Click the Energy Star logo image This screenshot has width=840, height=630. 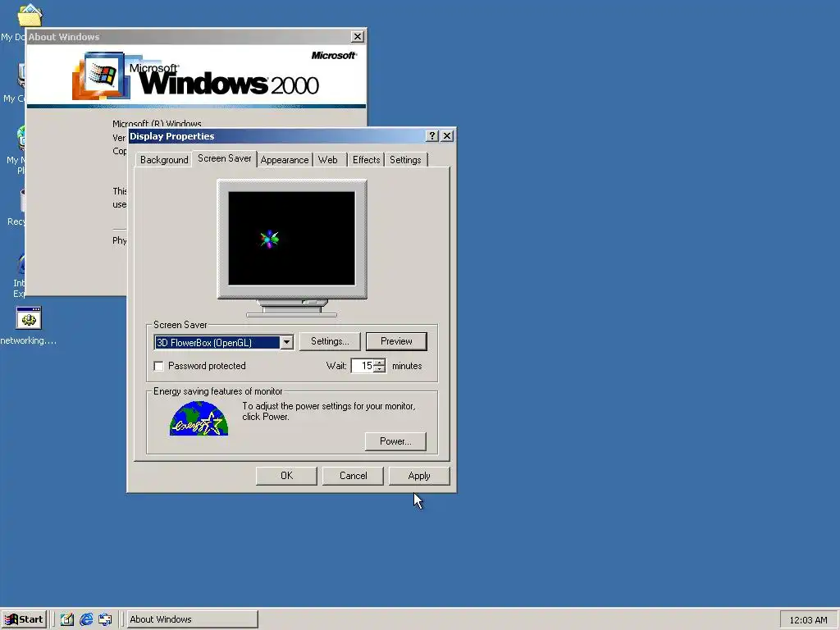coord(199,418)
